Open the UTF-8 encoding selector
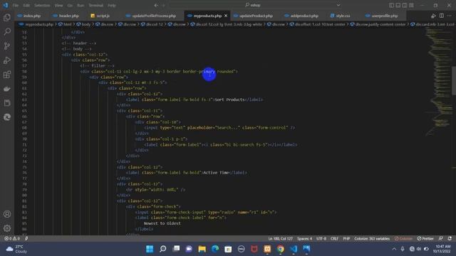This screenshot has height=256, width=456. coord(321,239)
